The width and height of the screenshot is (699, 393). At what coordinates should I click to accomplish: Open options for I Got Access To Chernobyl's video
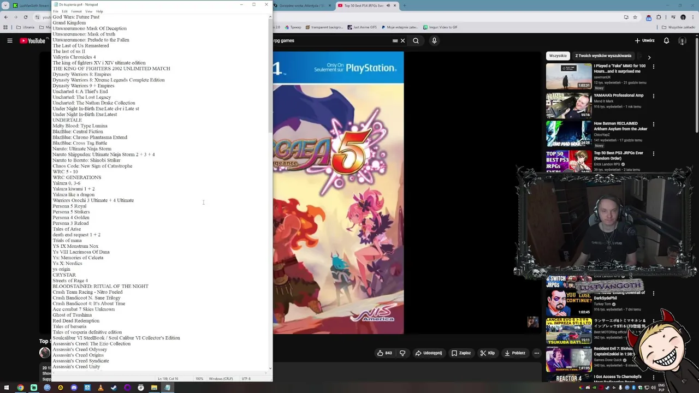click(653, 377)
